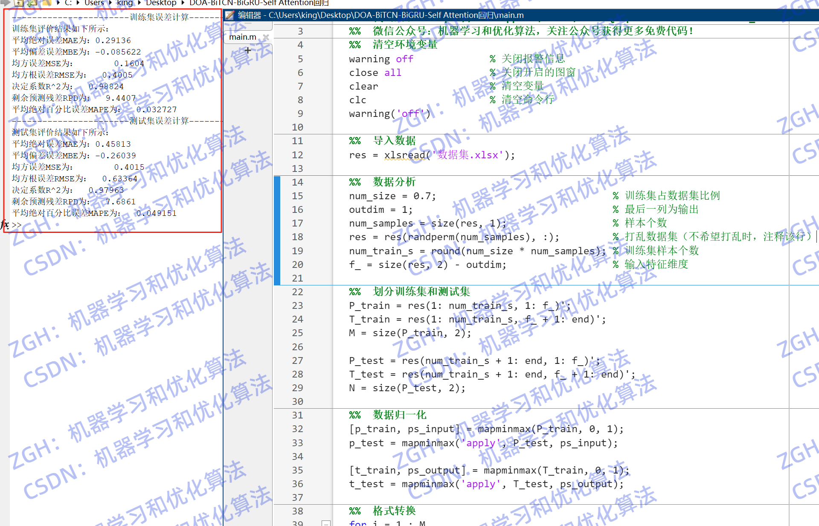
Task: Click the fx icon beside the Command Window prompt
Action: [4, 225]
